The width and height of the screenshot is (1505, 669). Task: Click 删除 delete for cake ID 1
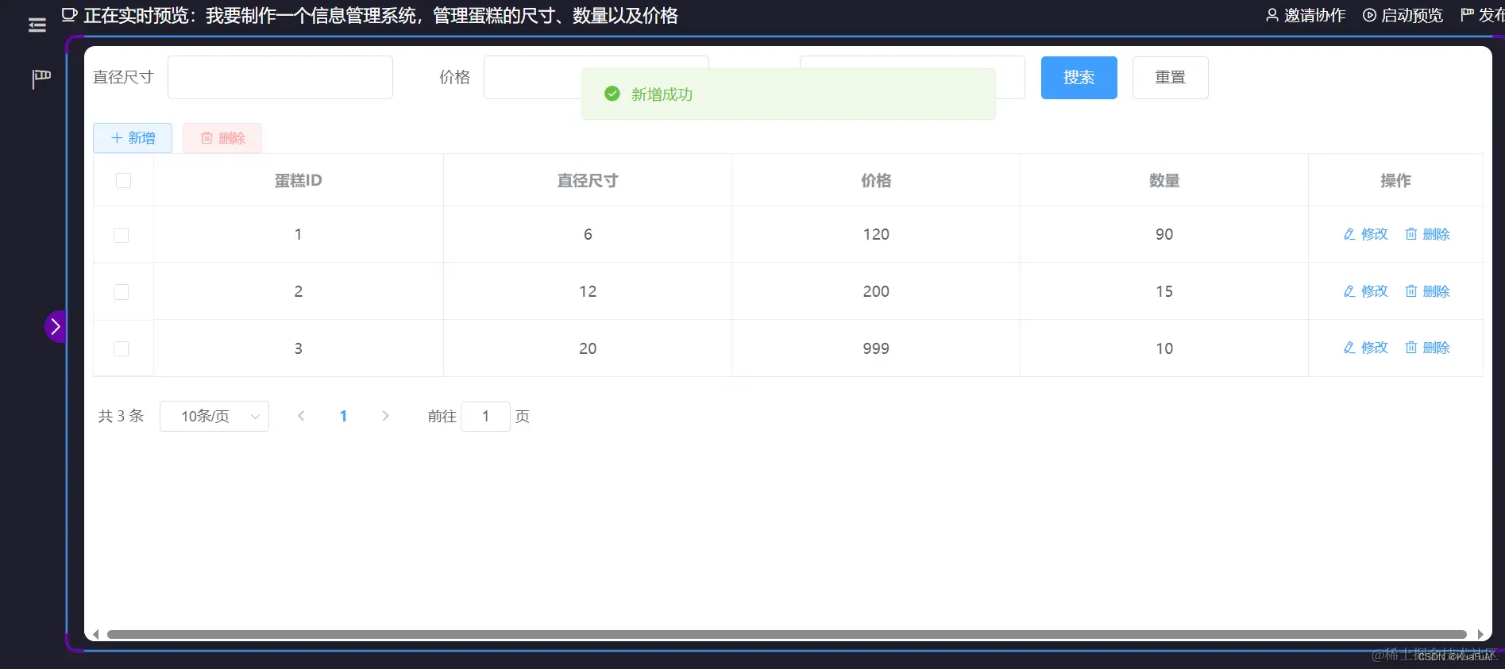[x=1427, y=234]
